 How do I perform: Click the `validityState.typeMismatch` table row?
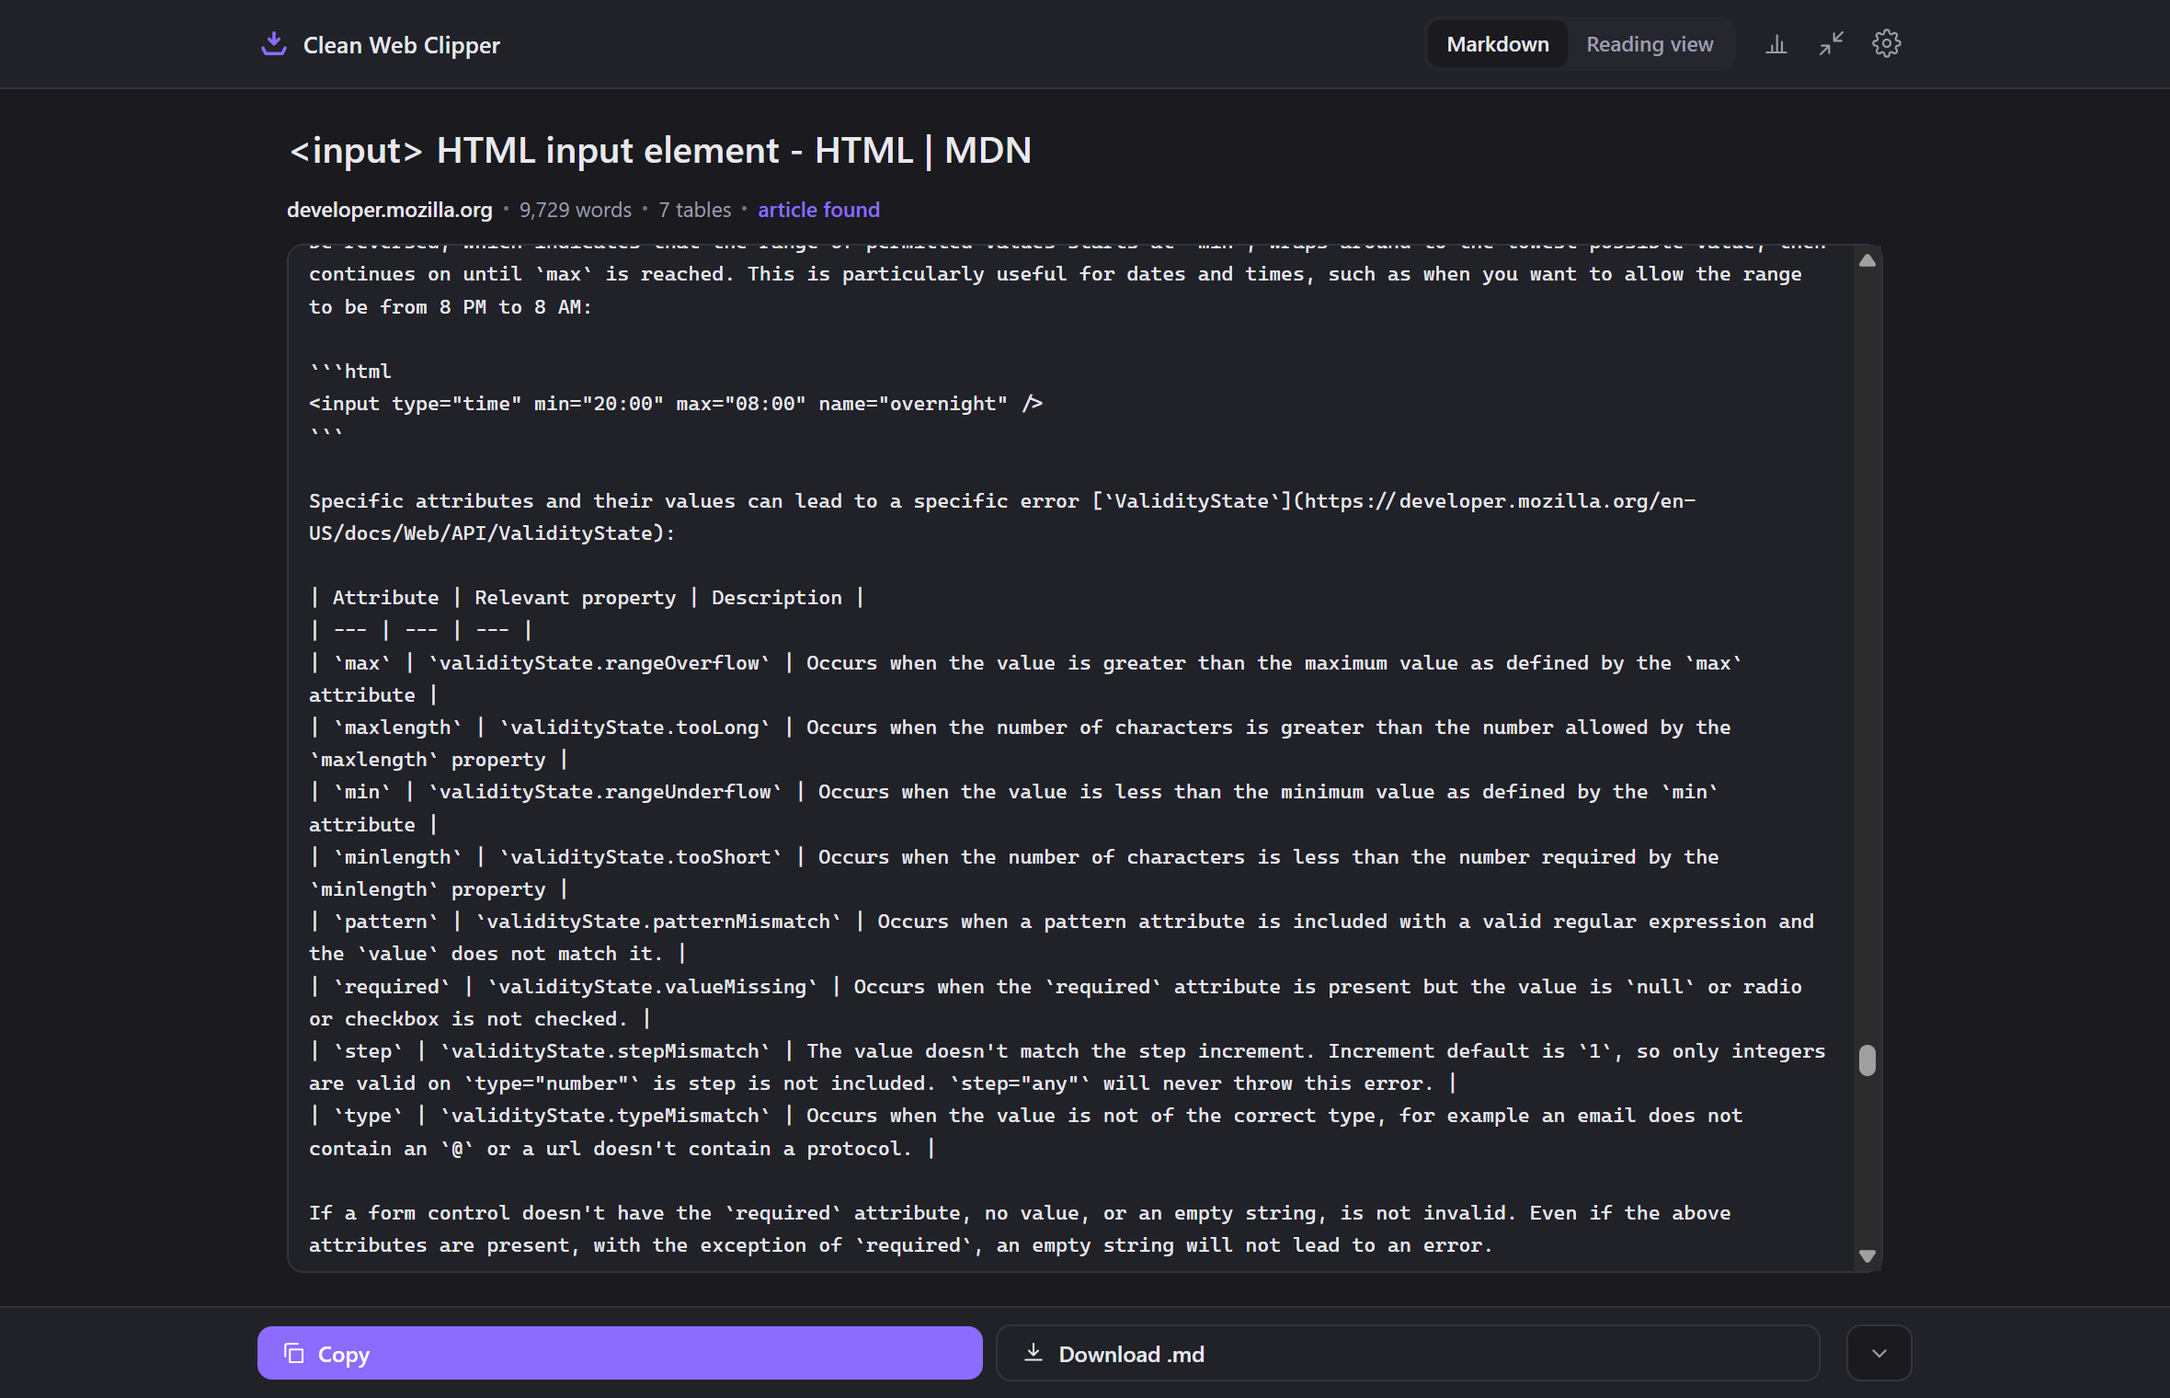tap(1025, 1131)
